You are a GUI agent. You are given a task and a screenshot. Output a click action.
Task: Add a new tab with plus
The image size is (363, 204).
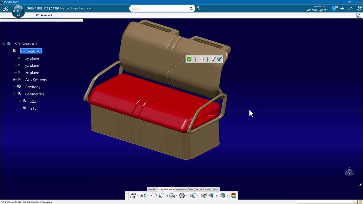click(x=63, y=15)
